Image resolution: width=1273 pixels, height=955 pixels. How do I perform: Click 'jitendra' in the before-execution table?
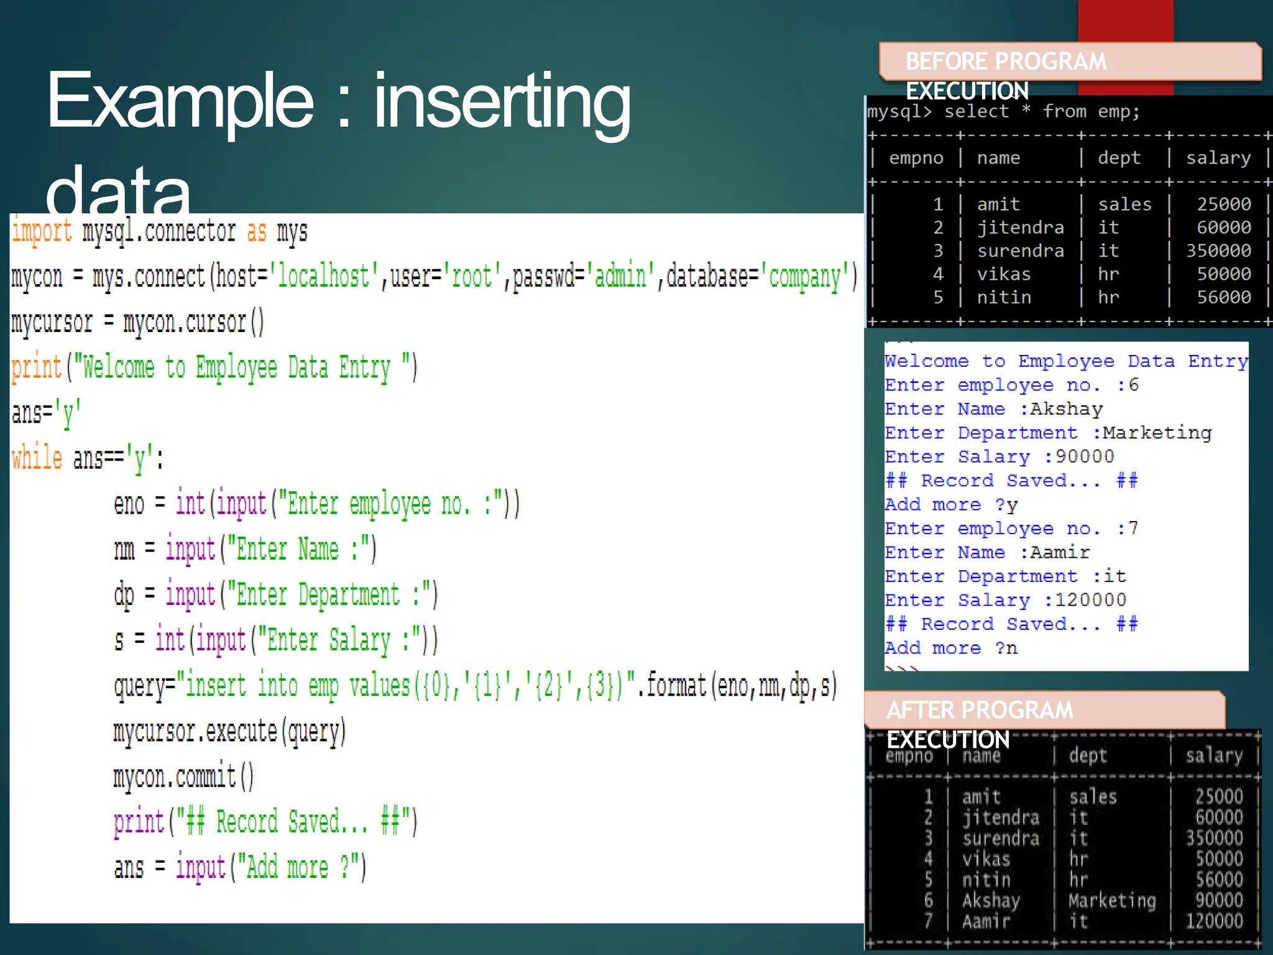coord(1020,228)
